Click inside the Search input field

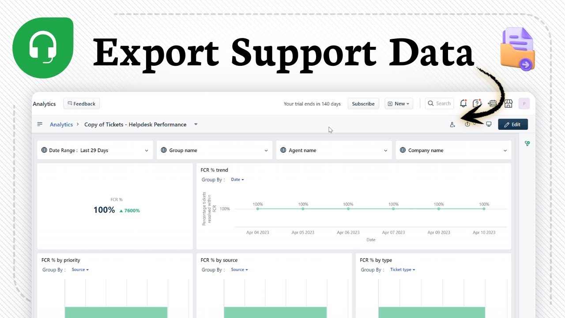(440, 103)
